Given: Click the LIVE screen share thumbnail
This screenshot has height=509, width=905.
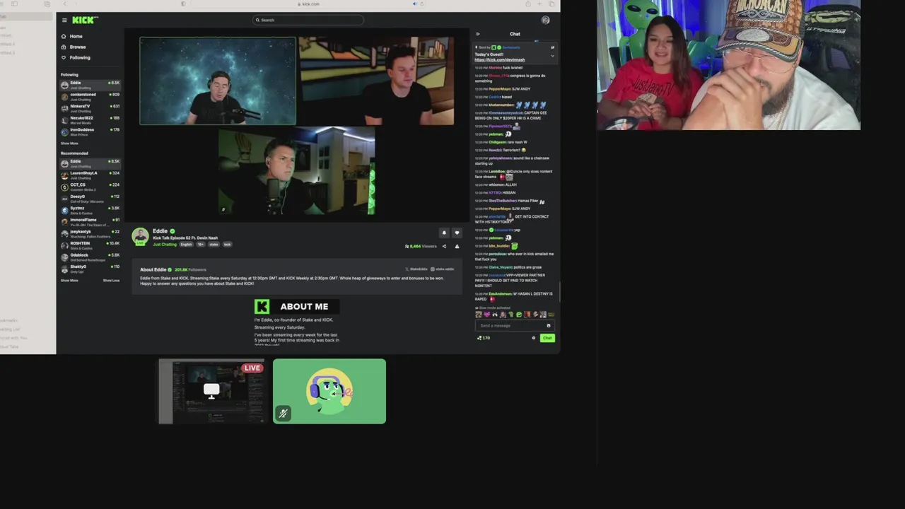Looking at the screenshot, I should [x=211, y=392].
